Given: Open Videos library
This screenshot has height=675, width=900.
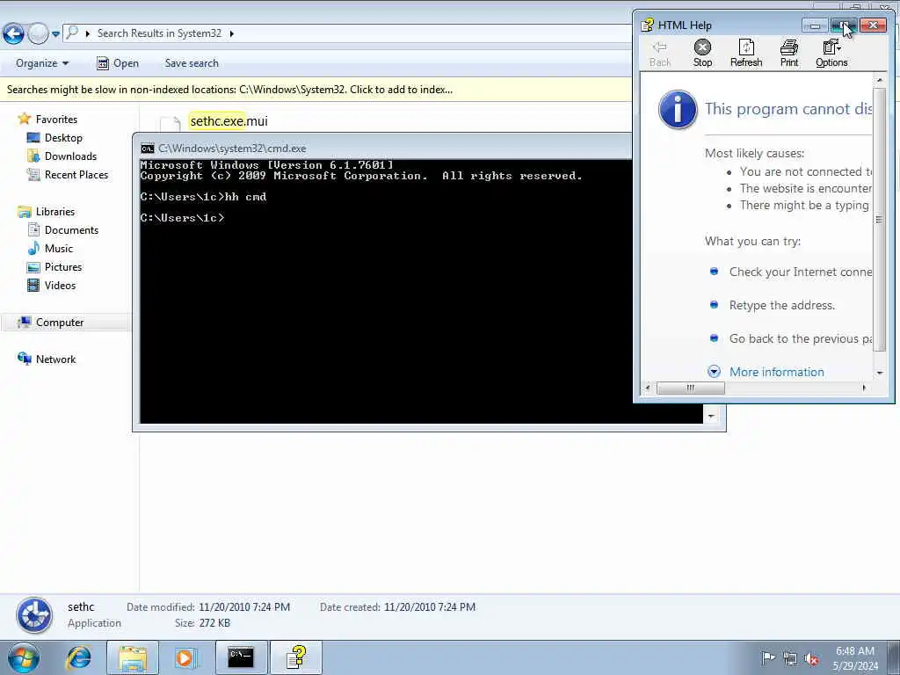Looking at the screenshot, I should click(60, 285).
